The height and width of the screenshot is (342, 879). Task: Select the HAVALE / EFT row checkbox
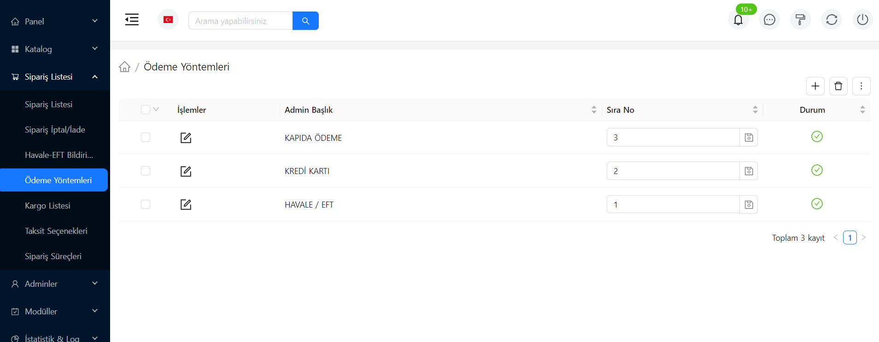(146, 204)
